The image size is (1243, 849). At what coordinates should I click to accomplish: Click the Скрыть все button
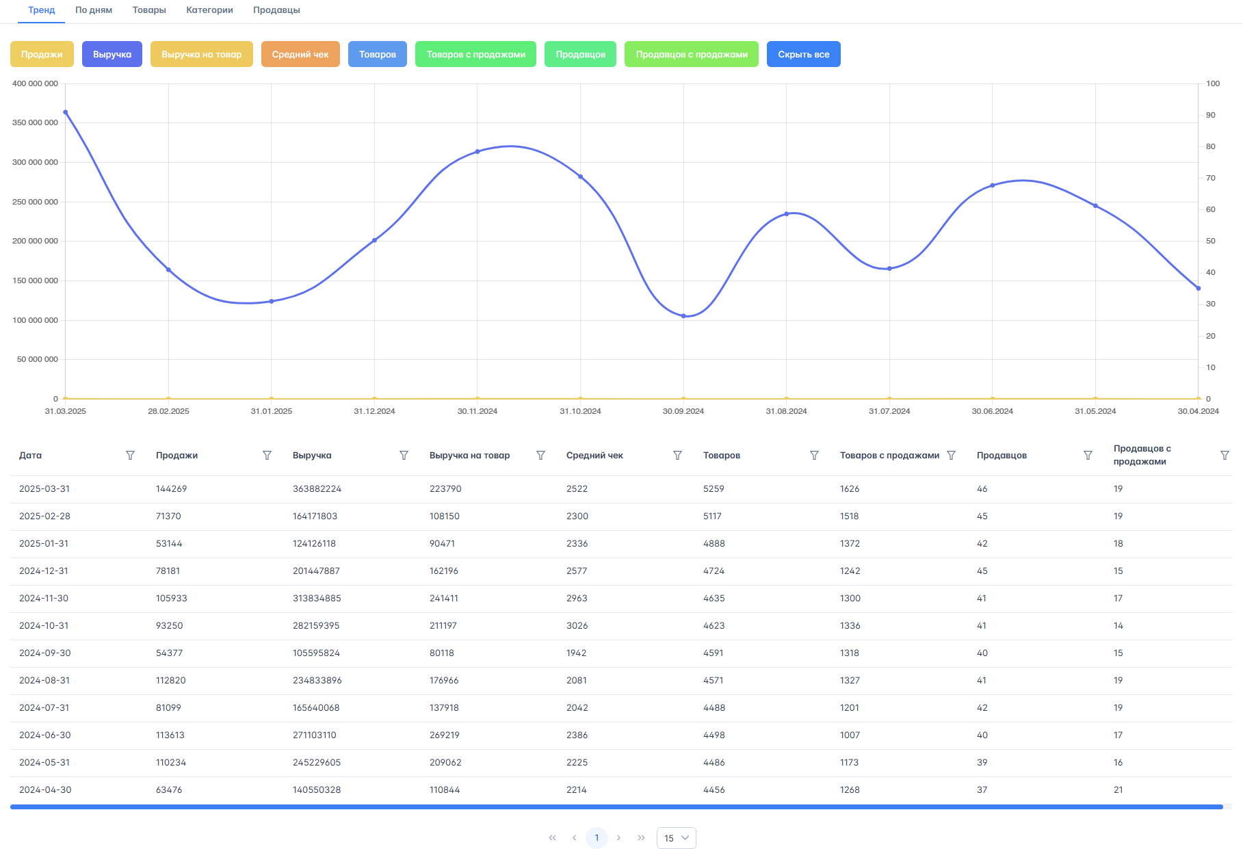[x=803, y=55]
